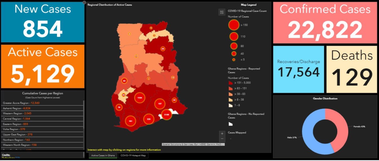Zoom in with the map plus button
This screenshot has height=161, width=379.
pos(222,133)
